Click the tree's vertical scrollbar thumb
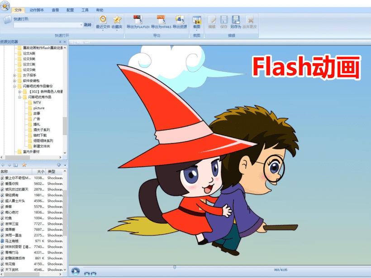This screenshot has height=278, width=371. [65, 126]
